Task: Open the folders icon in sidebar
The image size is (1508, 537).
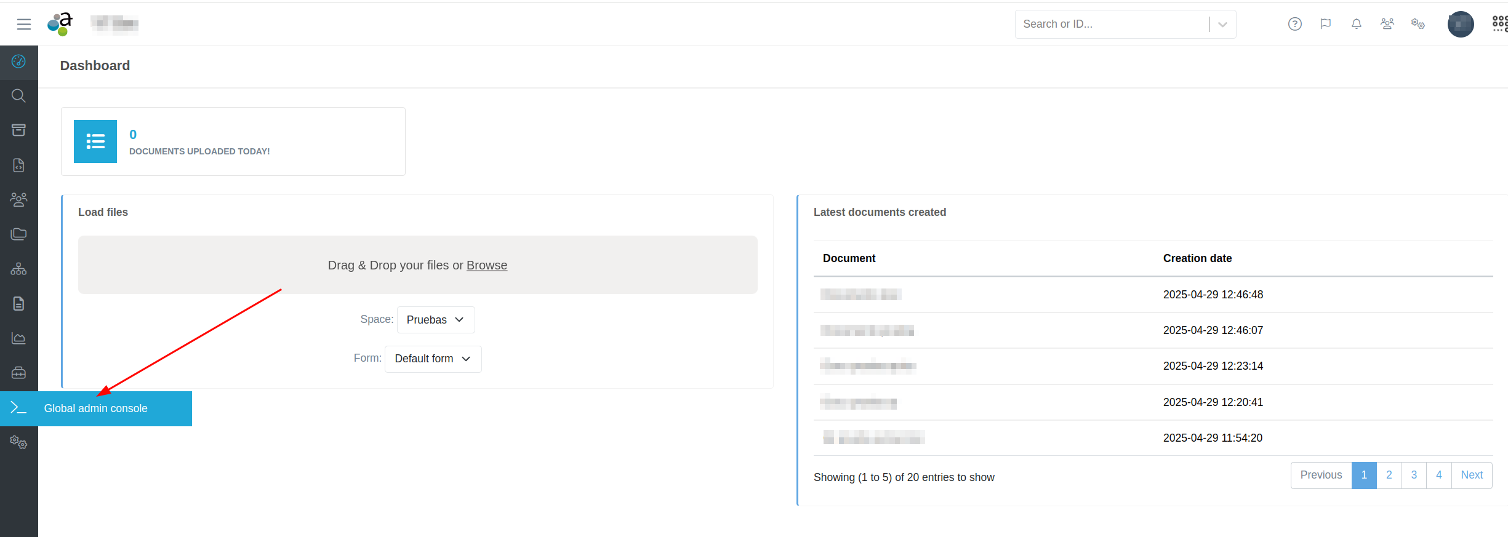Action: click(18, 234)
